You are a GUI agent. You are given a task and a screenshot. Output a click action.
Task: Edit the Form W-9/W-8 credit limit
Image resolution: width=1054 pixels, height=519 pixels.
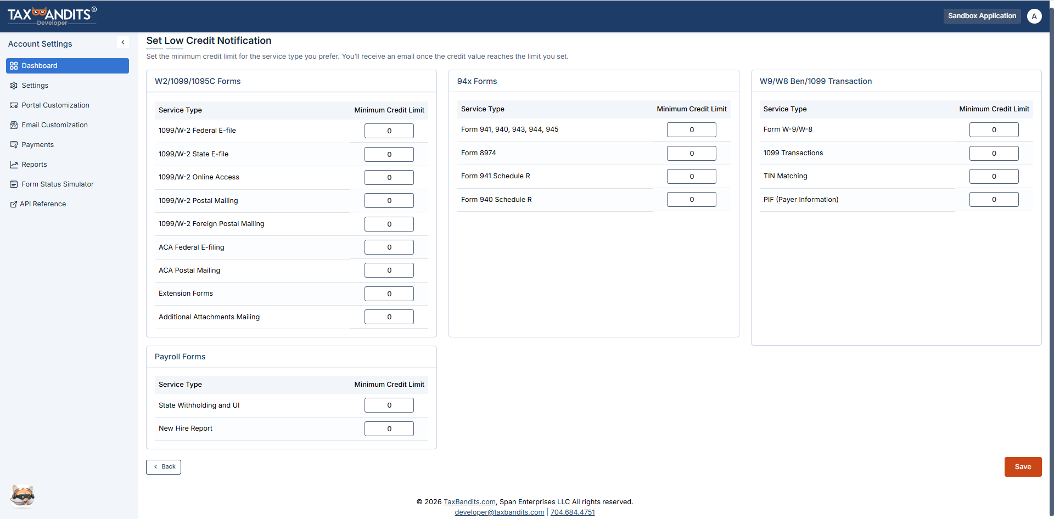click(x=994, y=130)
